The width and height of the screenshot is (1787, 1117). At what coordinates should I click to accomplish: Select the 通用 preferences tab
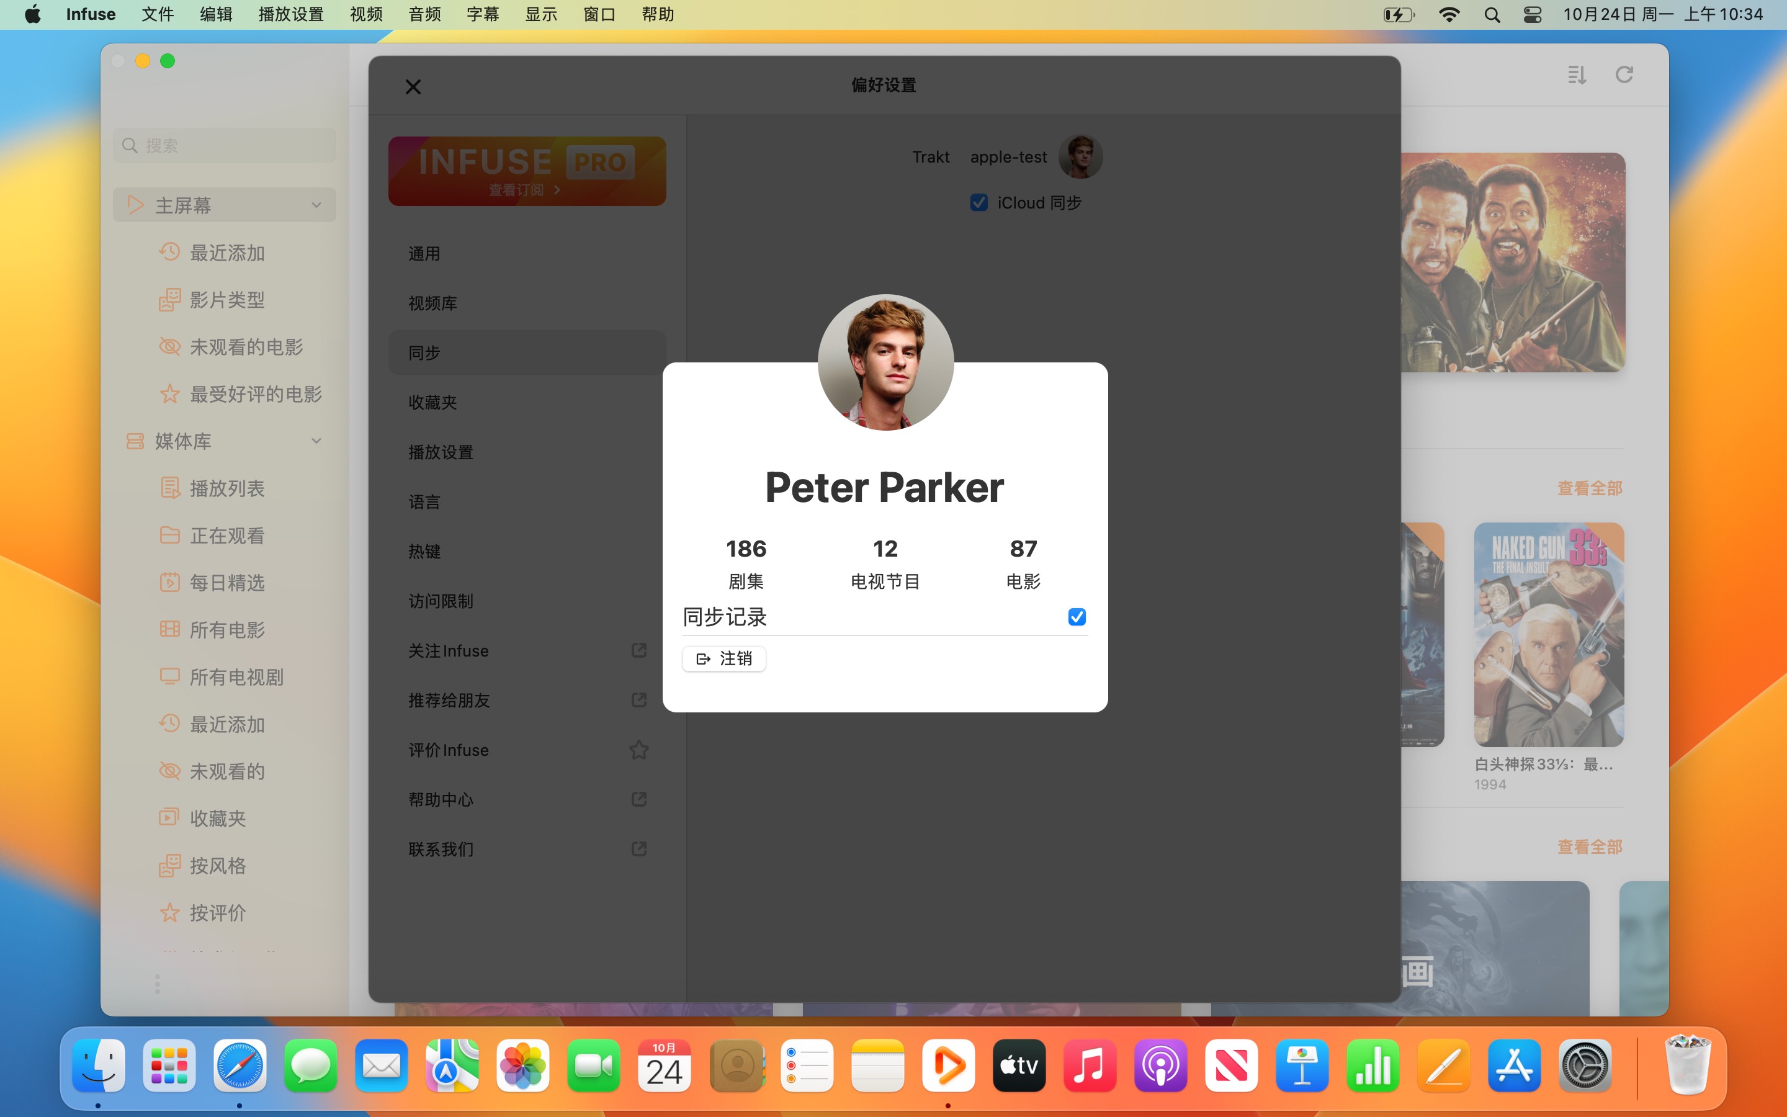click(527, 253)
